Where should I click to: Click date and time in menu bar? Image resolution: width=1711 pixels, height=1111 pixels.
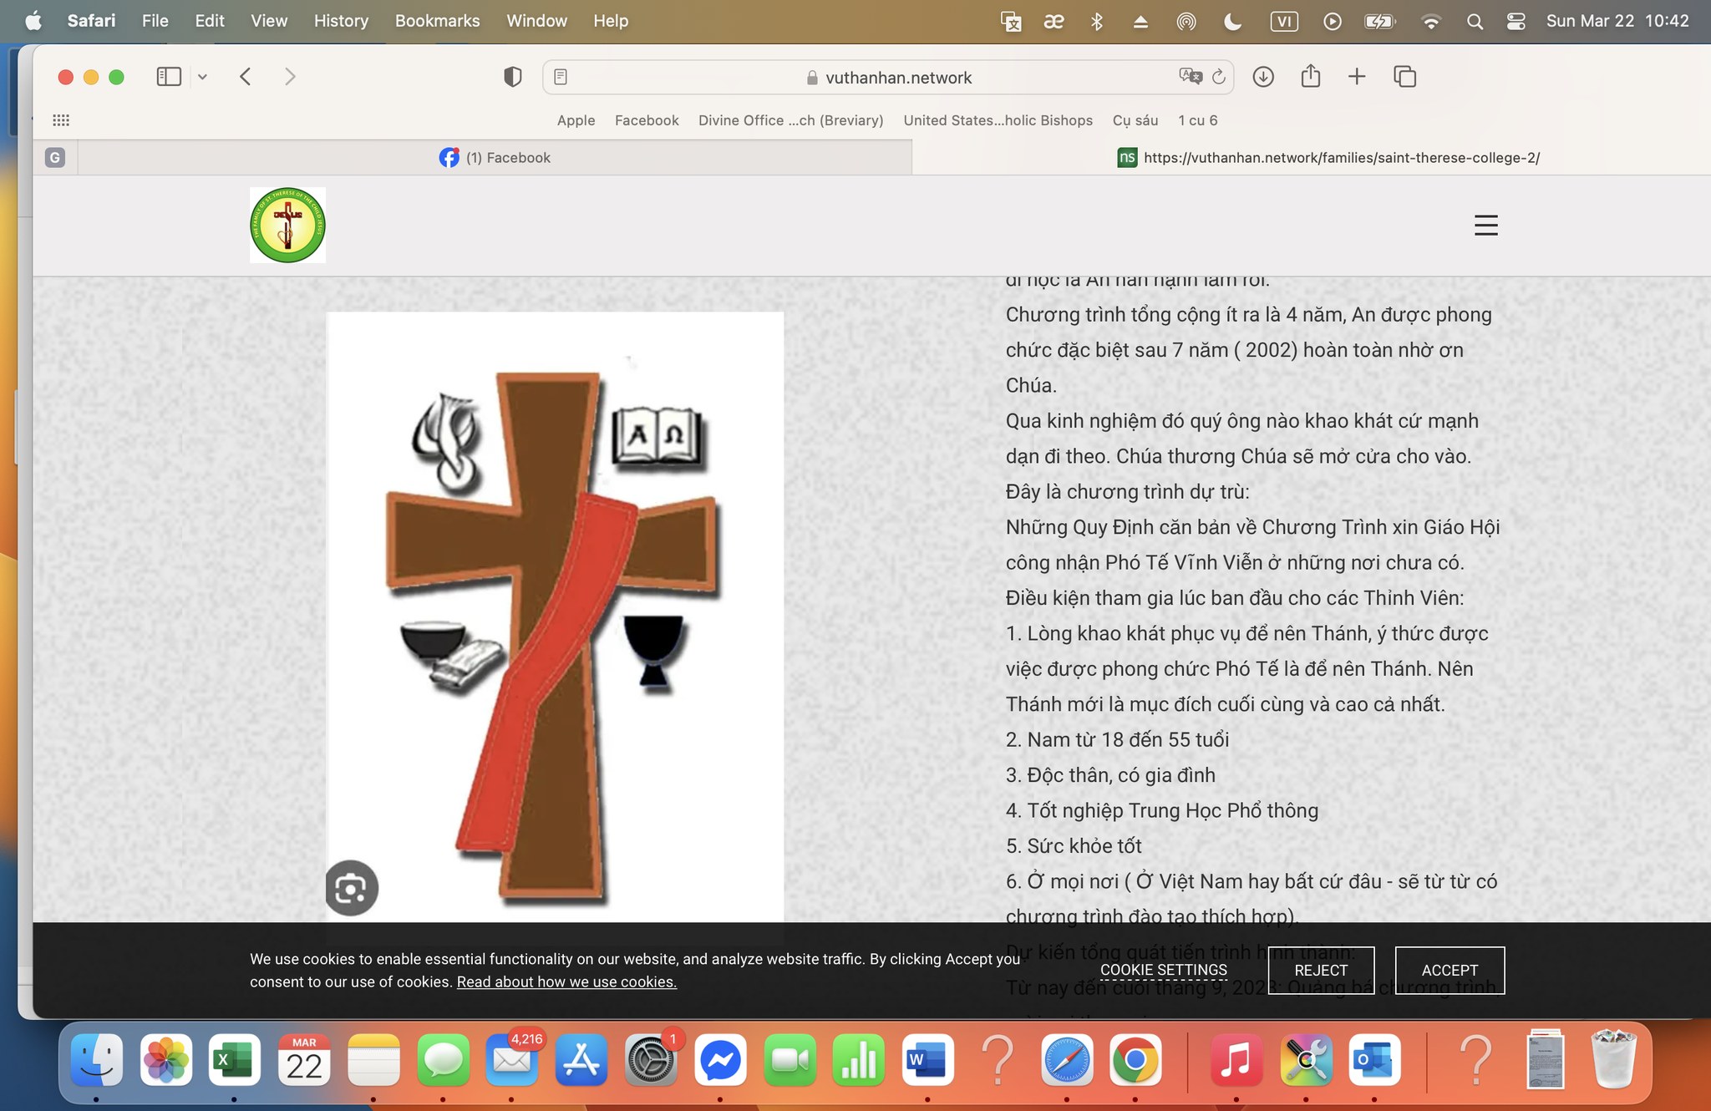pyautogui.click(x=1617, y=21)
